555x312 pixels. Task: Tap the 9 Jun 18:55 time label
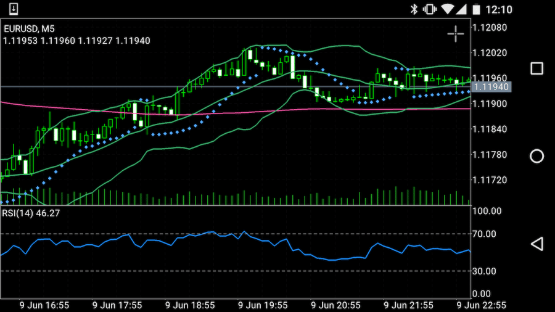click(190, 305)
